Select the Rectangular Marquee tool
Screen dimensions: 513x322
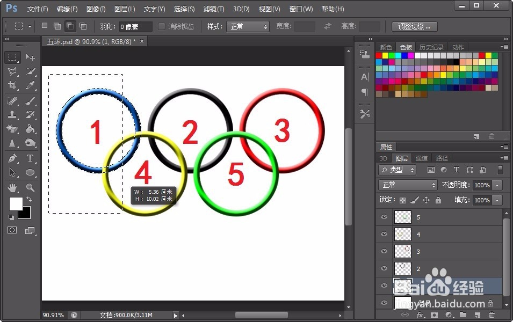coord(12,57)
